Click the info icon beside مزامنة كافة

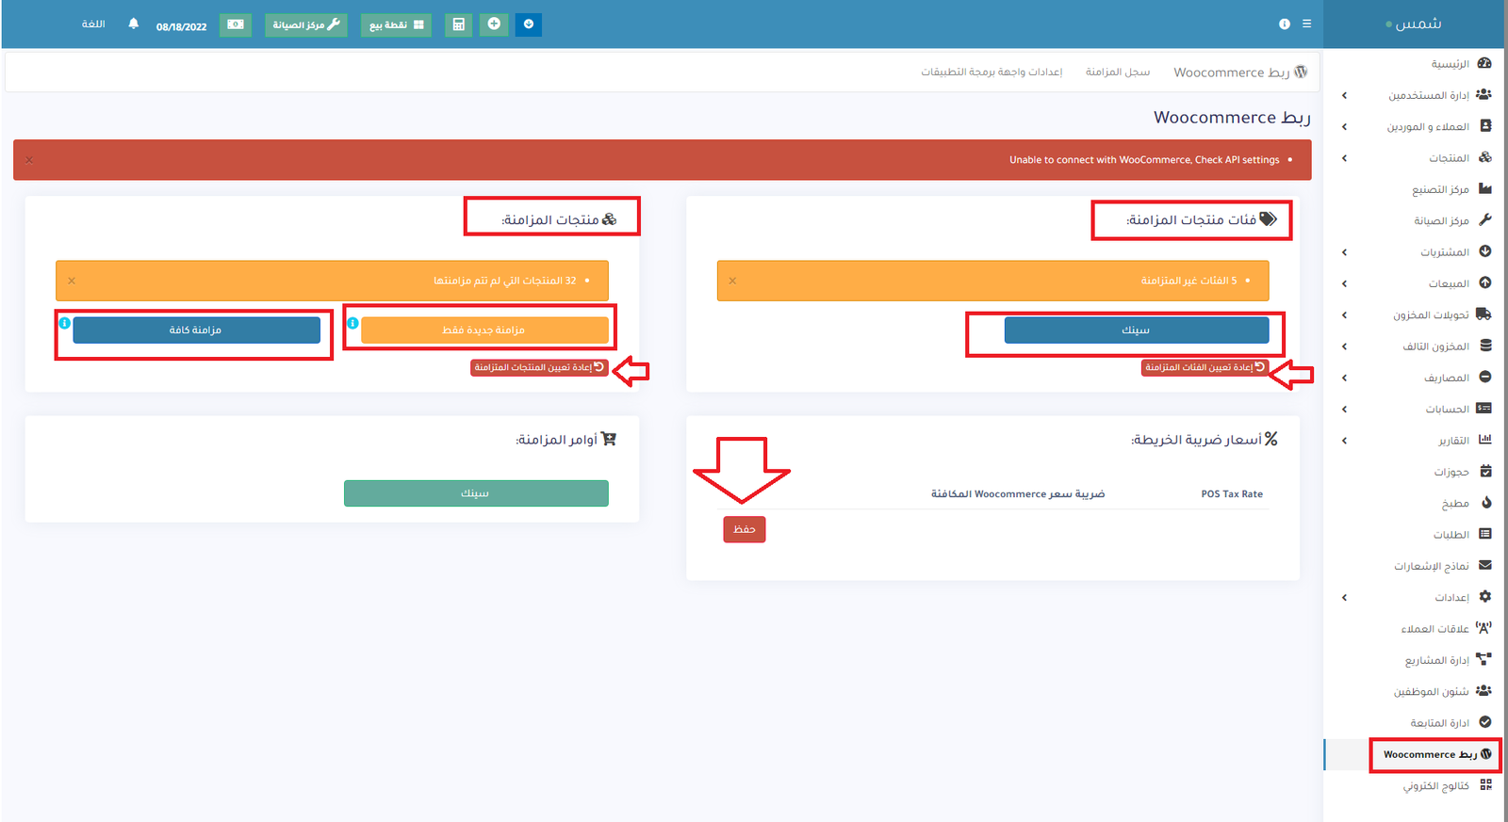(65, 323)
